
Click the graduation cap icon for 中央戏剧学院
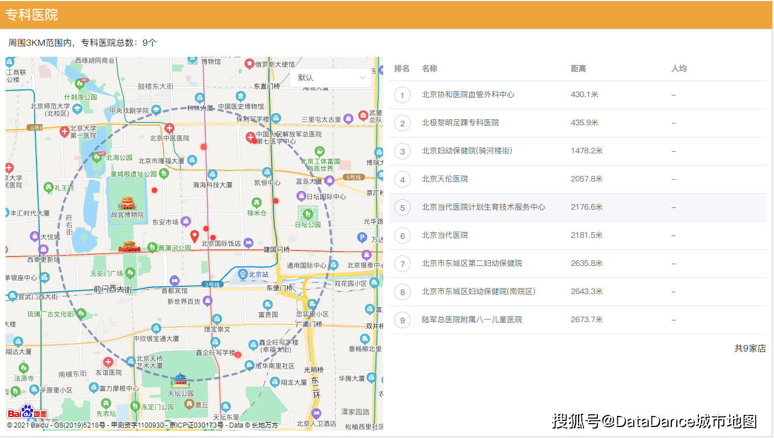tap(156, 110)
